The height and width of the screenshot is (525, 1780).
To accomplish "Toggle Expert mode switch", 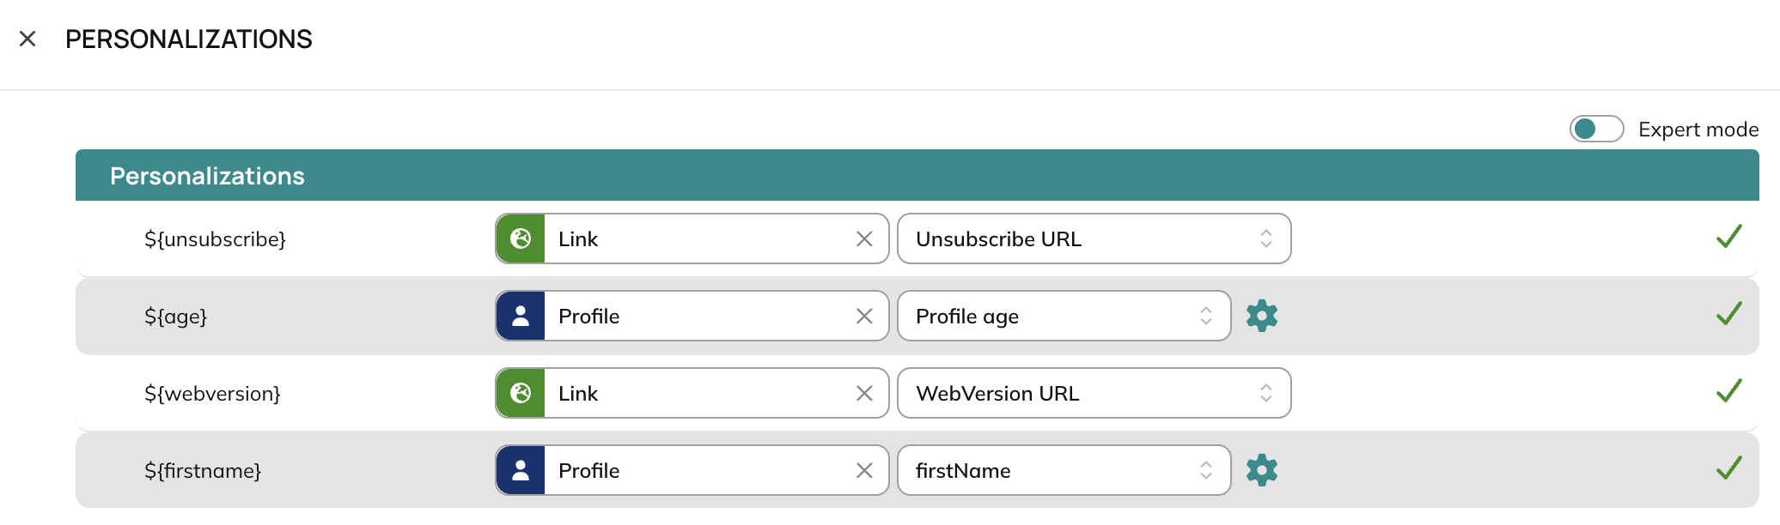I will tap(1596, 129).
